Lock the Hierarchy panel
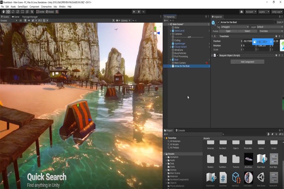284x189 pixels. 206,17
